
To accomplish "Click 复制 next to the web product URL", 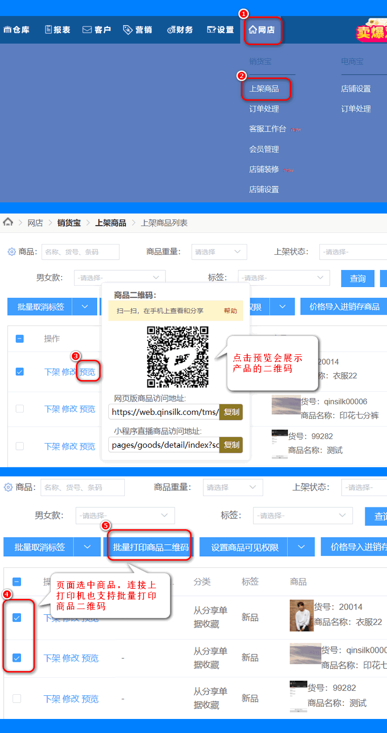I will [231, 412].
